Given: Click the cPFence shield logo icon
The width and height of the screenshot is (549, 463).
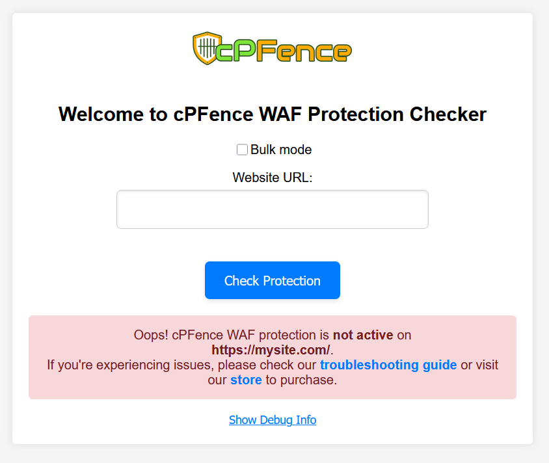Looking at the screenshot, I should [206, 48].
